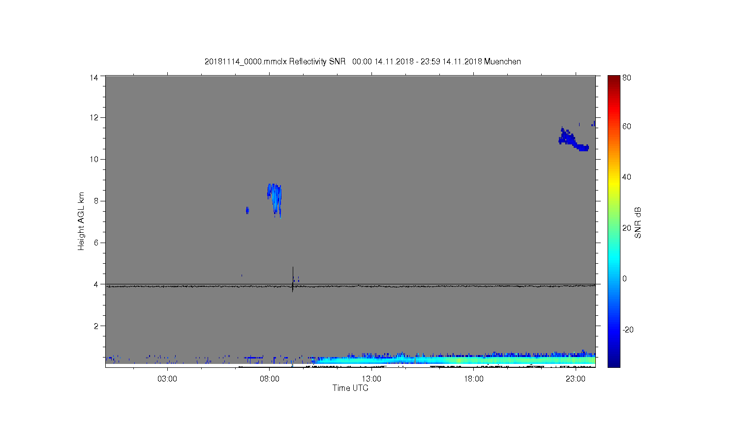
Task: Click the 2 km height tick label
Action: coord(96,326)
